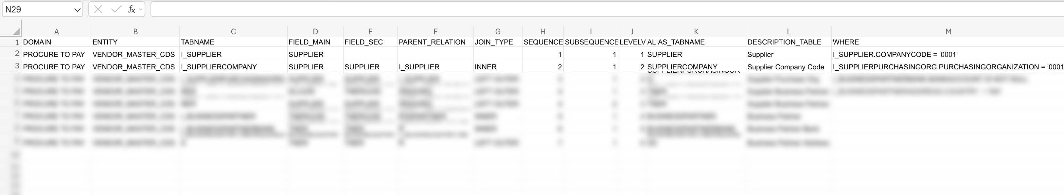This screenshot has height=195, width=1064.
Task: Select row 3 header
Action: [17, 66]
